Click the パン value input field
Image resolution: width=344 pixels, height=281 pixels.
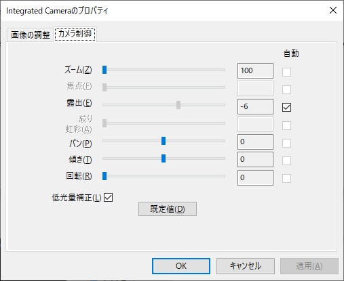[255, 142]
